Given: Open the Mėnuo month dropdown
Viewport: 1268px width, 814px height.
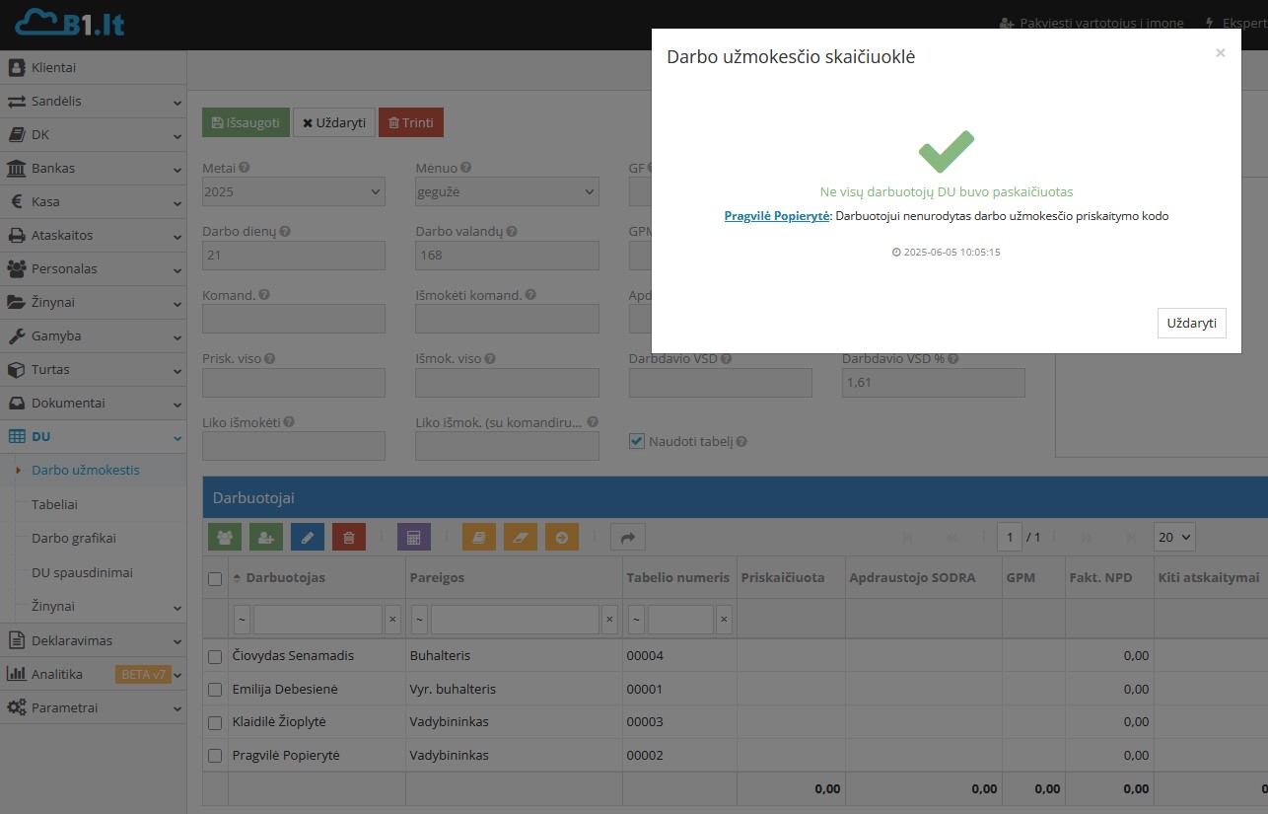Looking at the screenshot, I should [x=507, y=191].
